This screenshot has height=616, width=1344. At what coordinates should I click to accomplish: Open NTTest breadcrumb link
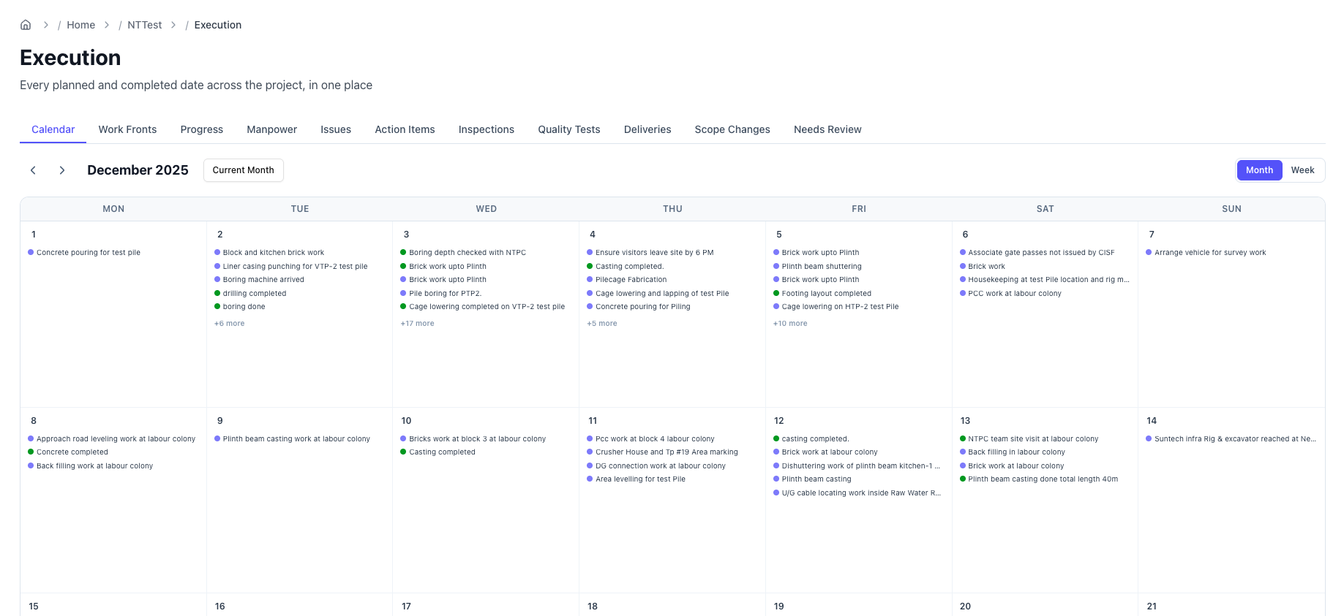click(x=145, y=25)
